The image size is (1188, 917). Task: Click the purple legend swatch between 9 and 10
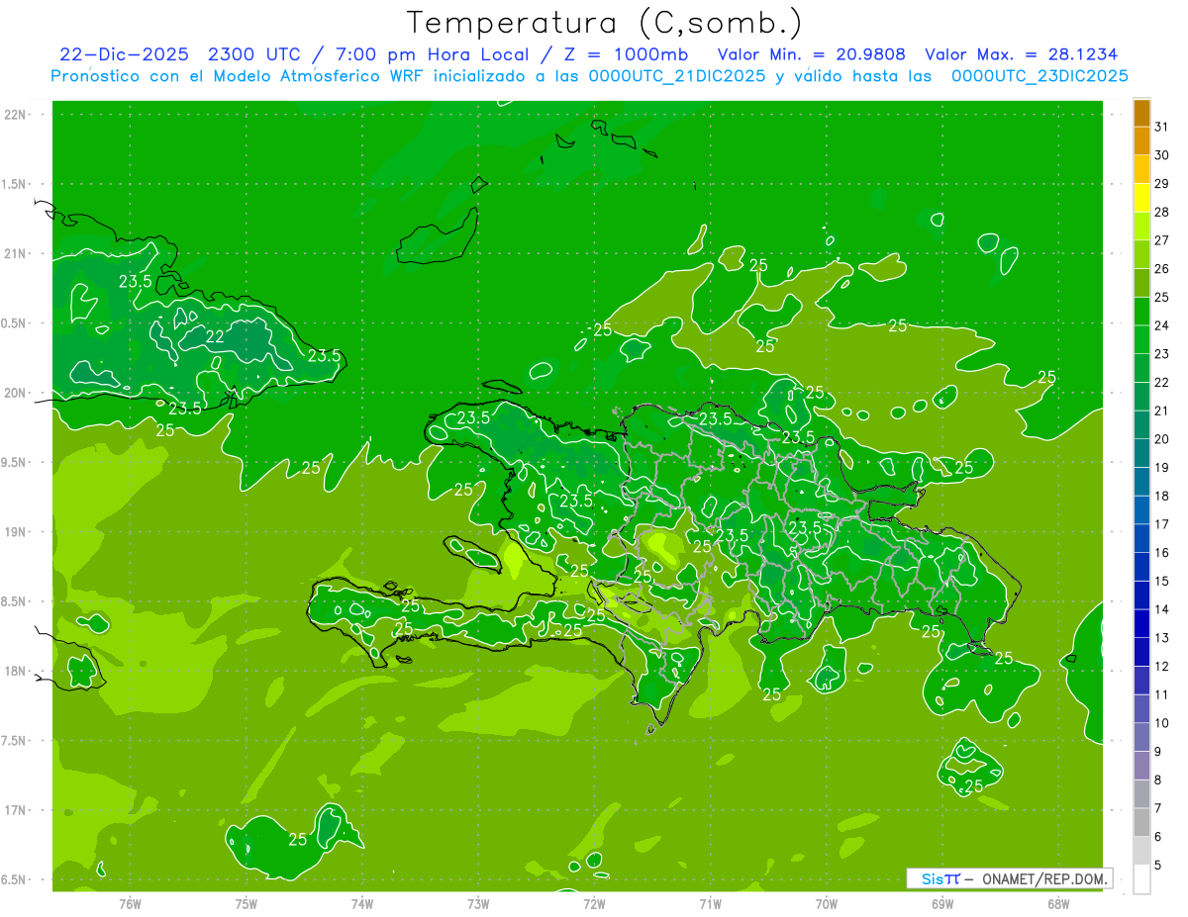1141,737
